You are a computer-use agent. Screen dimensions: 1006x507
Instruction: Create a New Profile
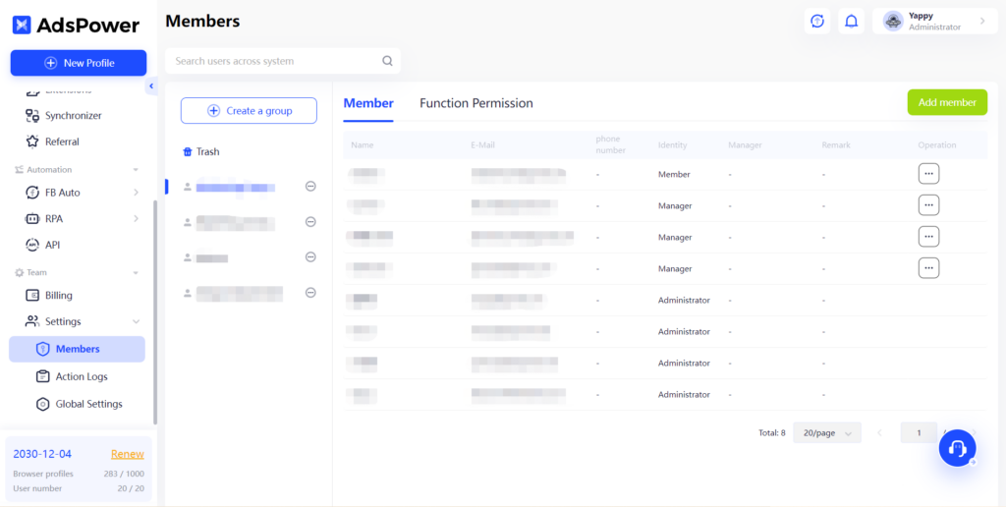click(79, 63)
